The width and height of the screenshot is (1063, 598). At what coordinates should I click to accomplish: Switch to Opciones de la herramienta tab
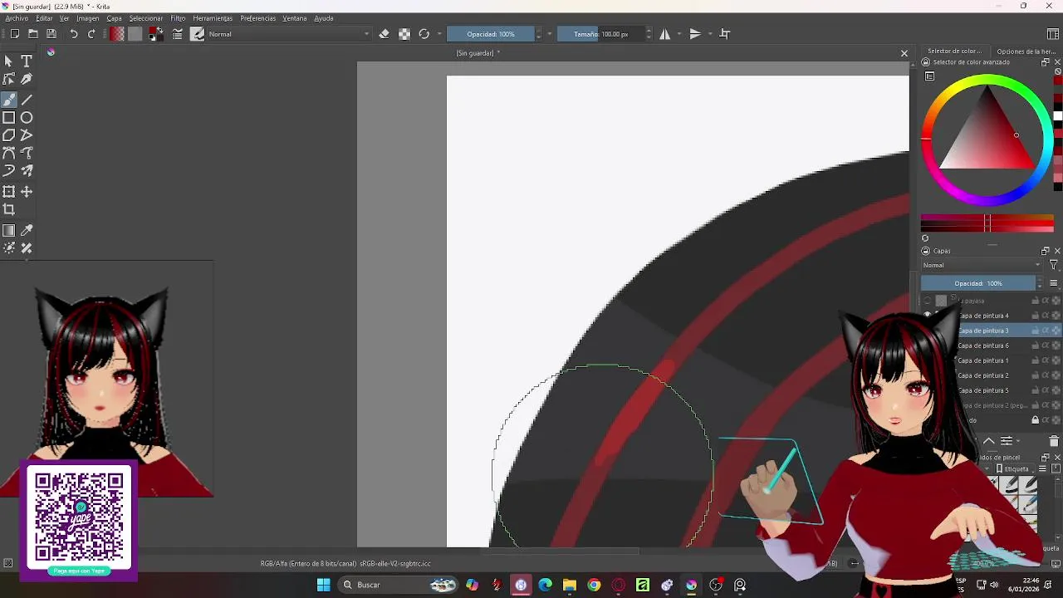(x=1027, y=51)
